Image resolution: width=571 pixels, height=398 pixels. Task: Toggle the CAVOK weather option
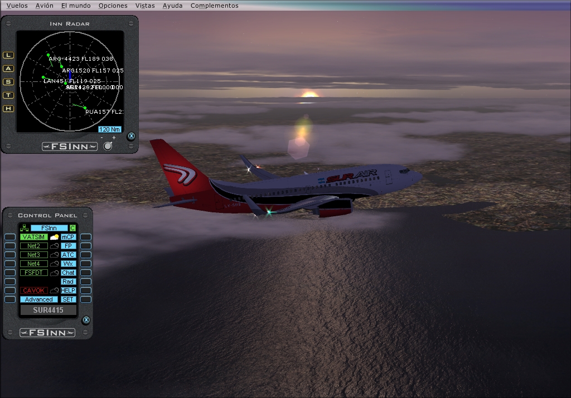(x=34, y=290)
